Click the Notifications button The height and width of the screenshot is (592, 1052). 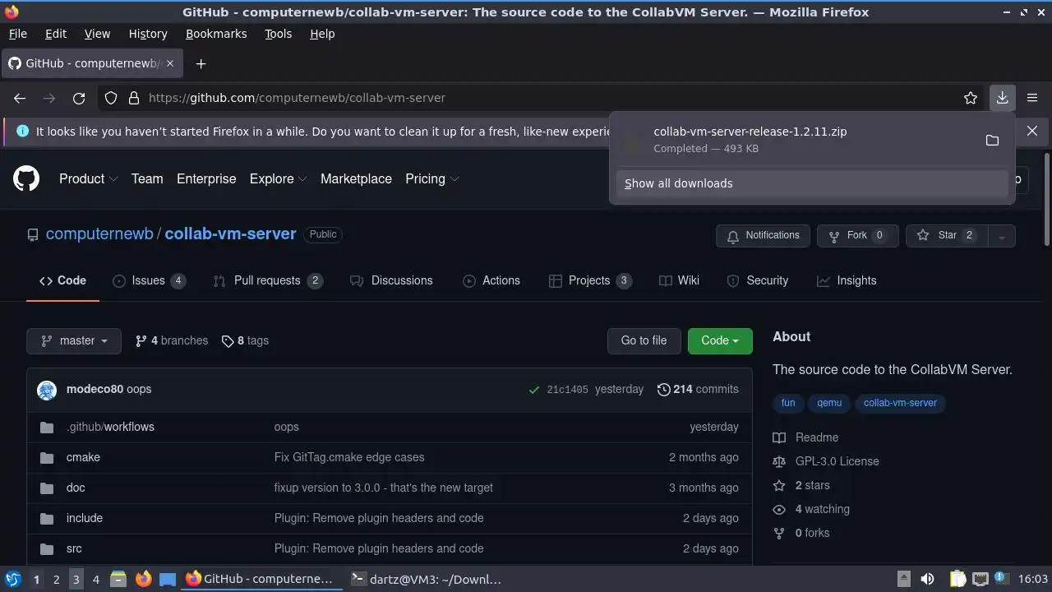pos(763,236)
